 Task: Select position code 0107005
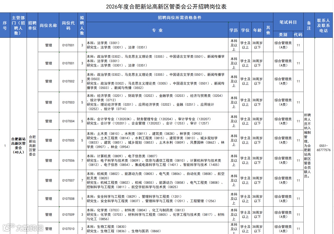click(x=68, y=140)
